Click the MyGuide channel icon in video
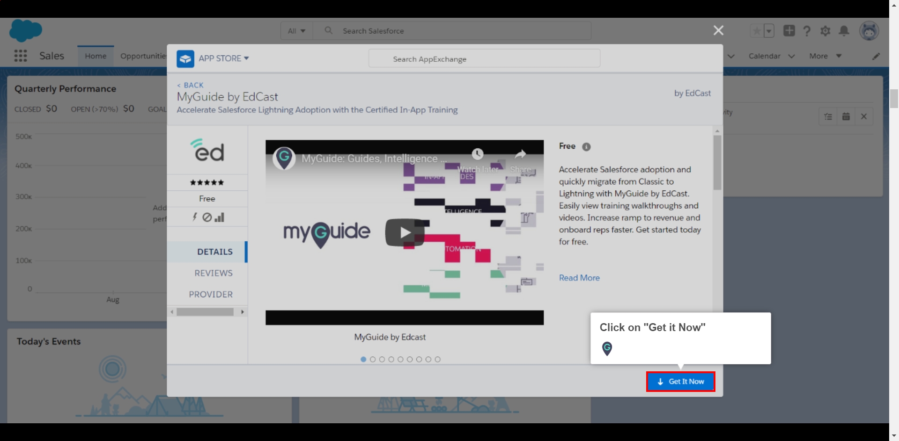Image resolution: width=899 pixels, height=441 pixels. coord(284,159)
